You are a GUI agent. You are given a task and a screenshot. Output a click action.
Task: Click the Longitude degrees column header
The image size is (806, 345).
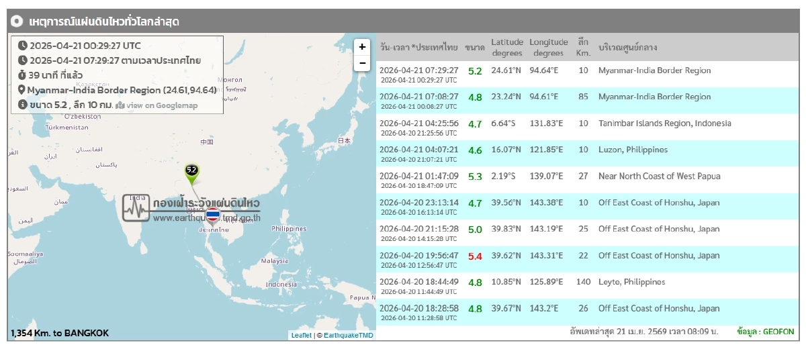[x=549, y=48]
